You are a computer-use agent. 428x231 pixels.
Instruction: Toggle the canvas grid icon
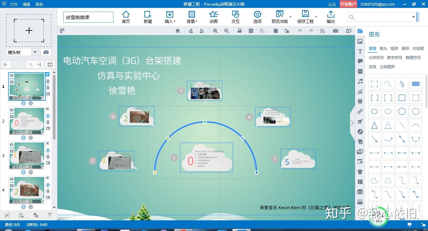(x=251, y=31)
